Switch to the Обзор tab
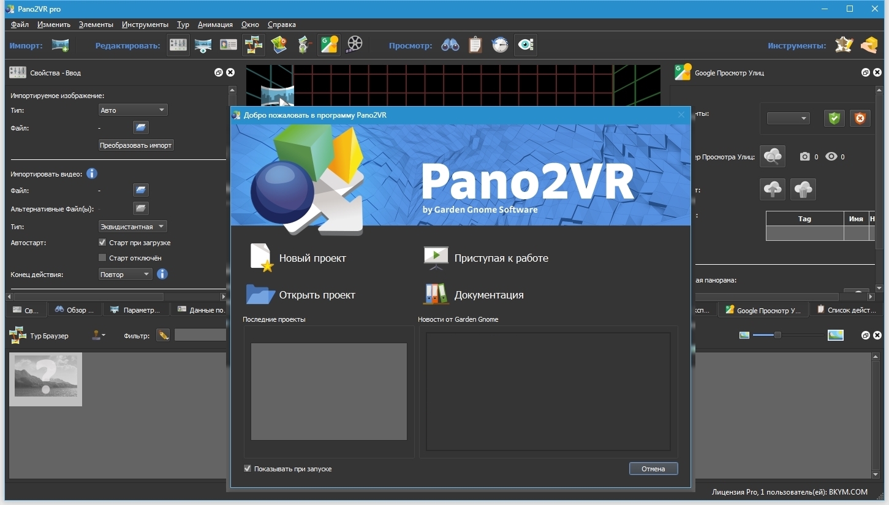The height and width of the screenshot is (505, 889). click(74, 310)
